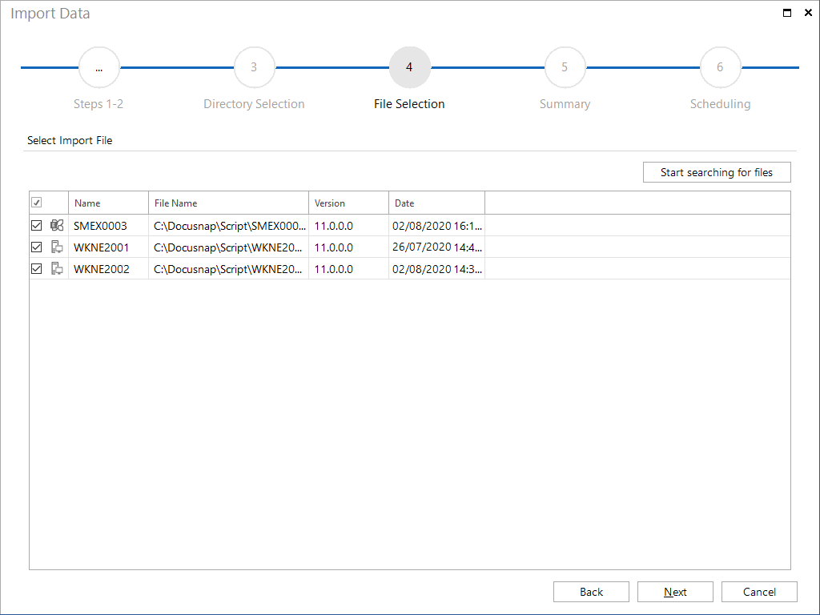
Task: Uncheck the WKNE2002 row checkbox
Action: (x=37, y=269)
